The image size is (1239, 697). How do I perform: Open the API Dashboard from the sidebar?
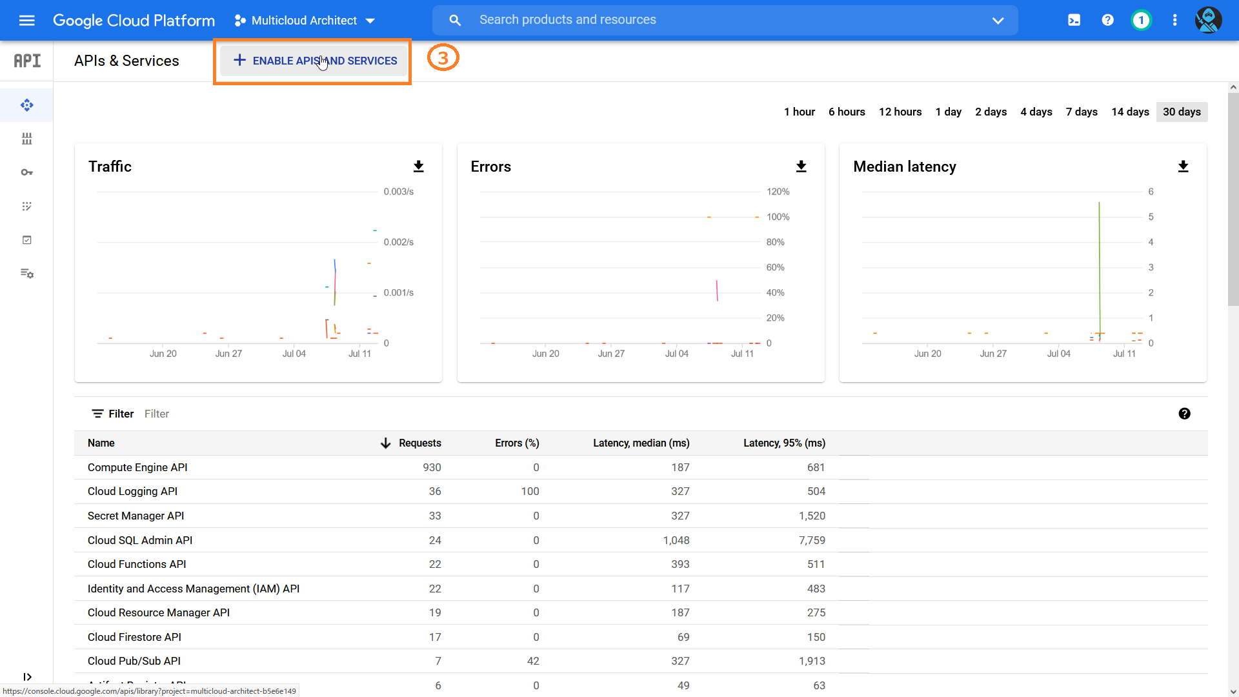26,105
